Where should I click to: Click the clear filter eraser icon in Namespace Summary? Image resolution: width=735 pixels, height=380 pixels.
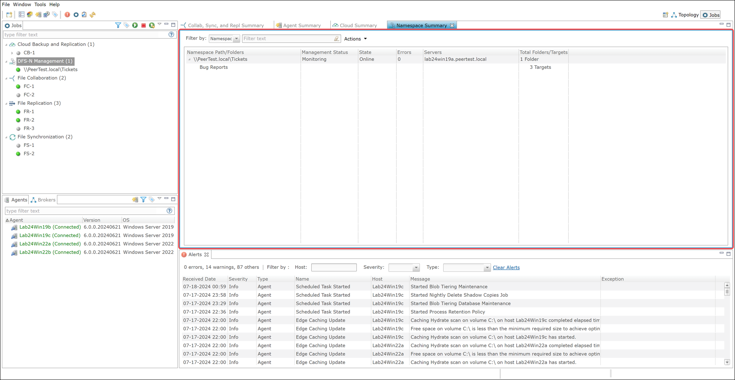click(336, 39)
